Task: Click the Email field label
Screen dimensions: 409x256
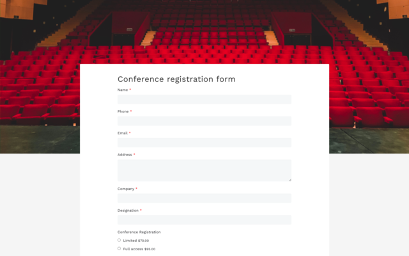Action: pyautogui.click(x=123, y=133)
